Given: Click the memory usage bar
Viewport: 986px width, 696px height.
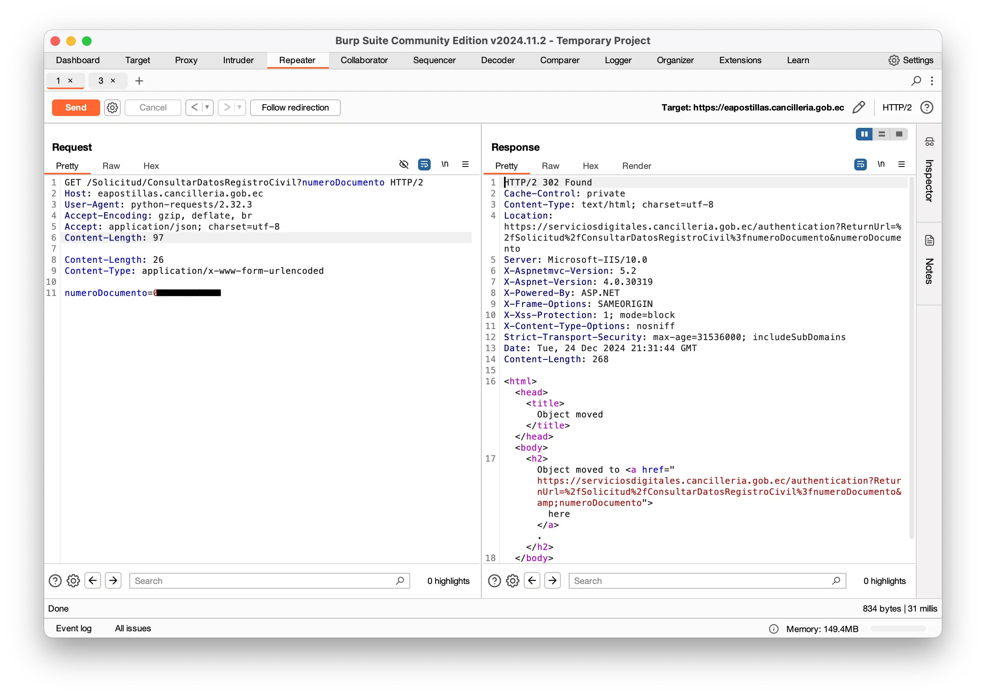Looking at the screenshot, I should (x=898, y=629).
